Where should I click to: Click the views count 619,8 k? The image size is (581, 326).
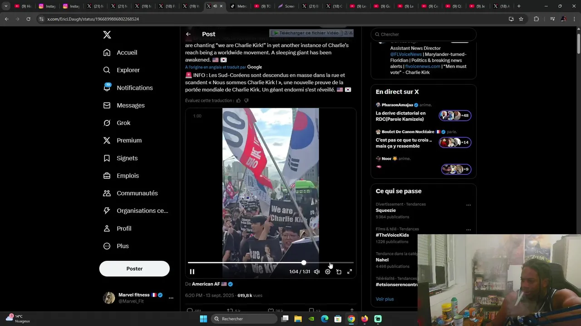click(250, 296)
